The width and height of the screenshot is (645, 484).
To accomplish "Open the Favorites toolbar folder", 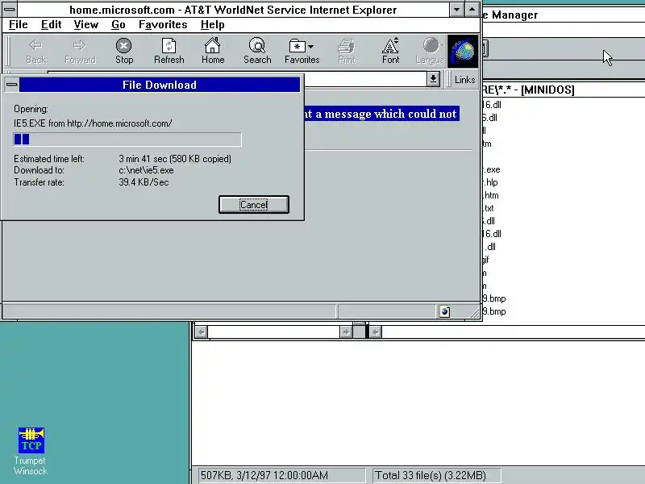I will click(302, 52).
